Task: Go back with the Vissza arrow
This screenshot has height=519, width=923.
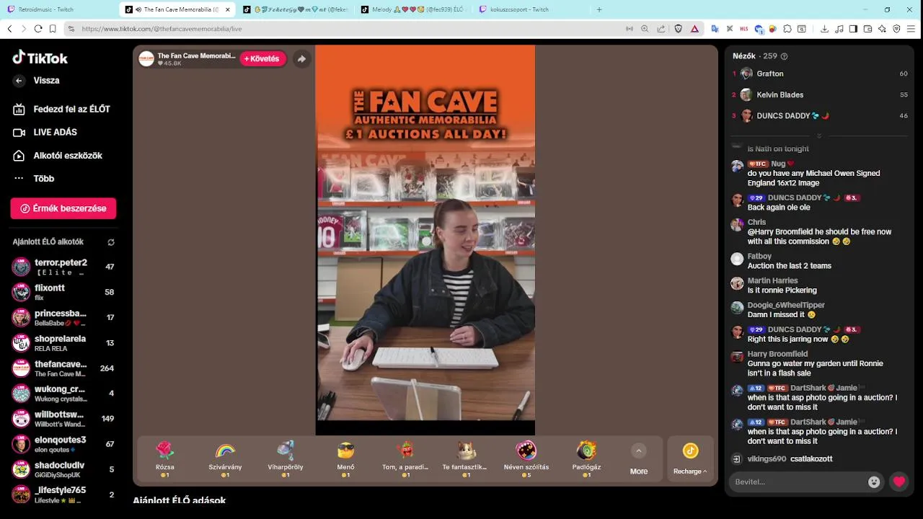Action: click(x=19, y=81)
